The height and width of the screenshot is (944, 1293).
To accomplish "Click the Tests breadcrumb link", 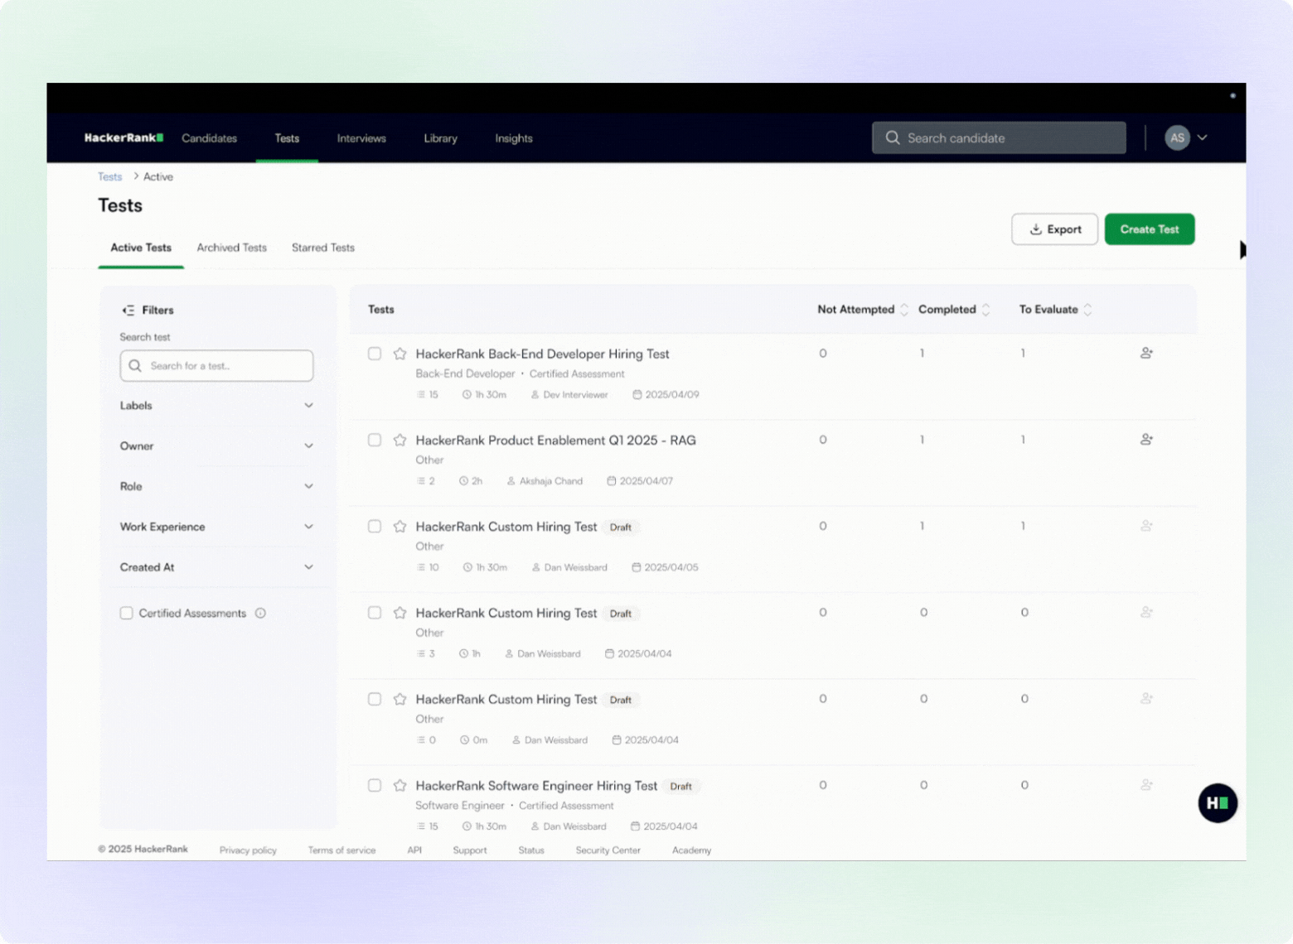I will click(x=109, y=176).
